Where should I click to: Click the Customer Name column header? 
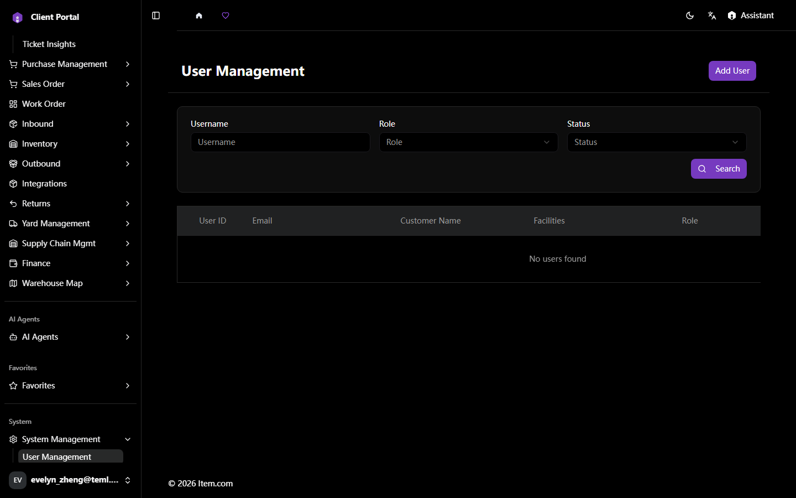(x=431, y=221)
